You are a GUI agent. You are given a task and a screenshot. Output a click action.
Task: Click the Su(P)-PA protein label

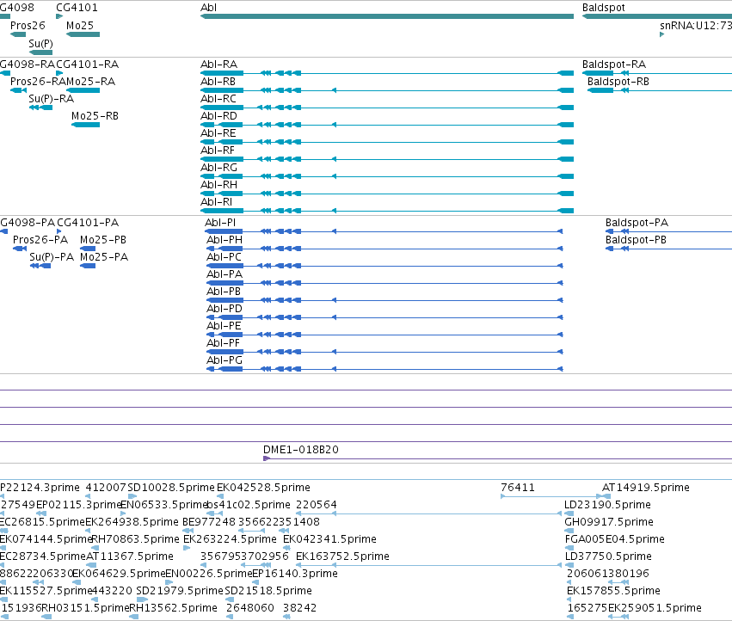(52, 257)
